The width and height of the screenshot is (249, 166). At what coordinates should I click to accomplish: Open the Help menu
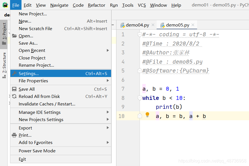(176, 5)
